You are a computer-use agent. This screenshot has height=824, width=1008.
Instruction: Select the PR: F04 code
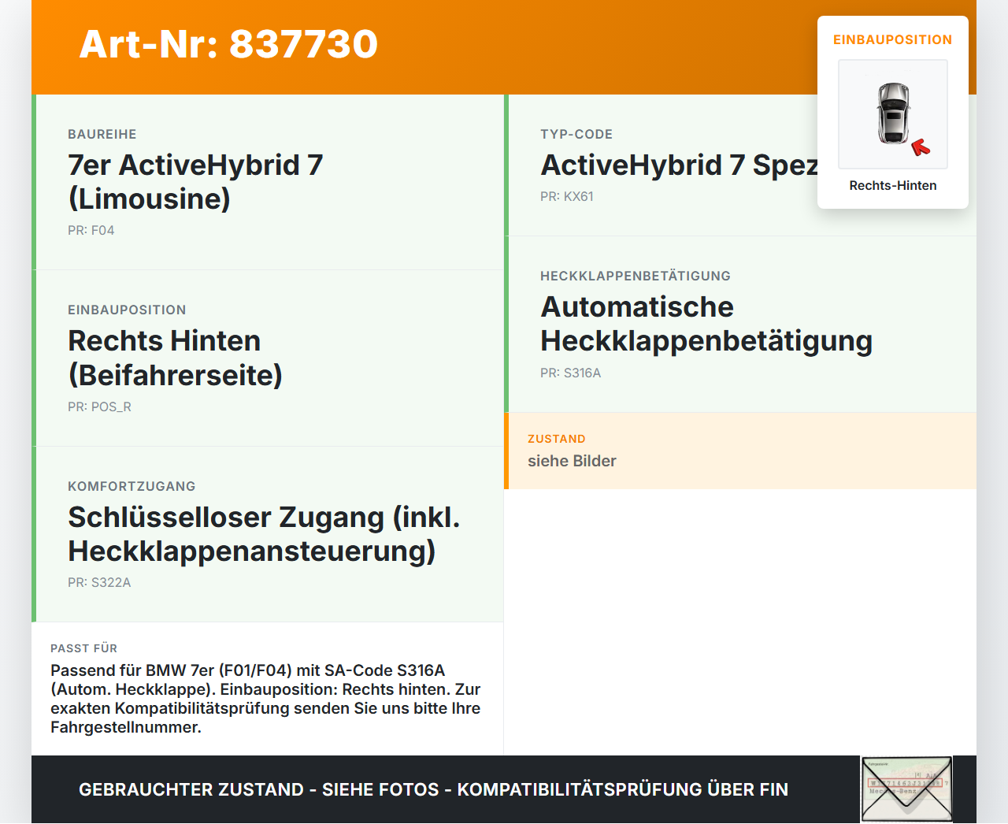[x=91, y=230]
